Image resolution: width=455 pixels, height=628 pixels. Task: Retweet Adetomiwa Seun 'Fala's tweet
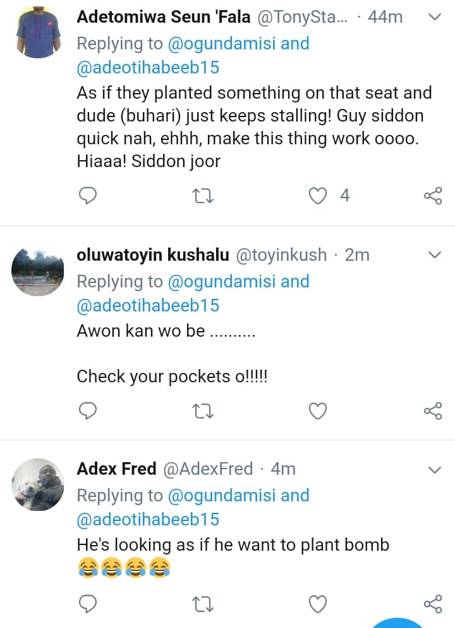[x=203, y=196]
